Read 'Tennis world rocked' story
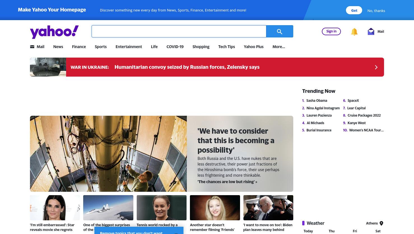 [x=157, y=225]
